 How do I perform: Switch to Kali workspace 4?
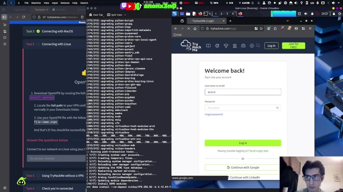(233, 14)
